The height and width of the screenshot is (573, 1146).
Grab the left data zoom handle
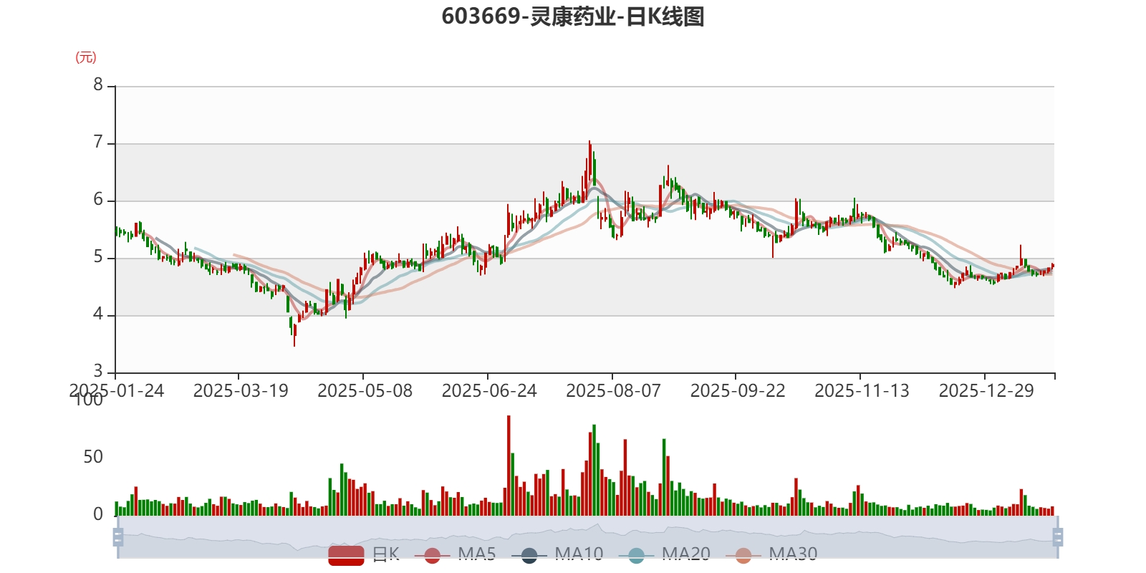click(118, 537)
